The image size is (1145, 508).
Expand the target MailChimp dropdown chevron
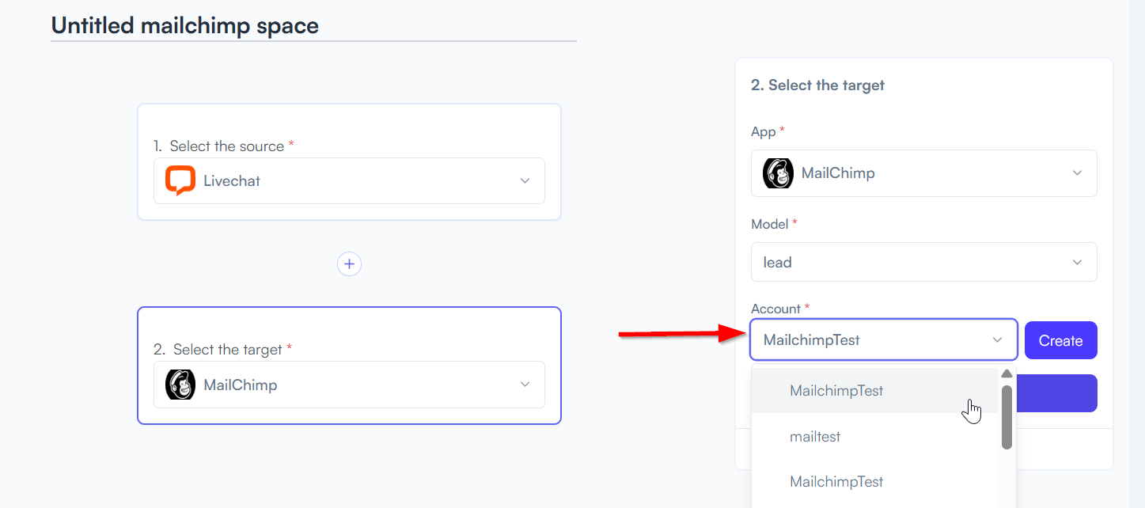coord(525,385)
